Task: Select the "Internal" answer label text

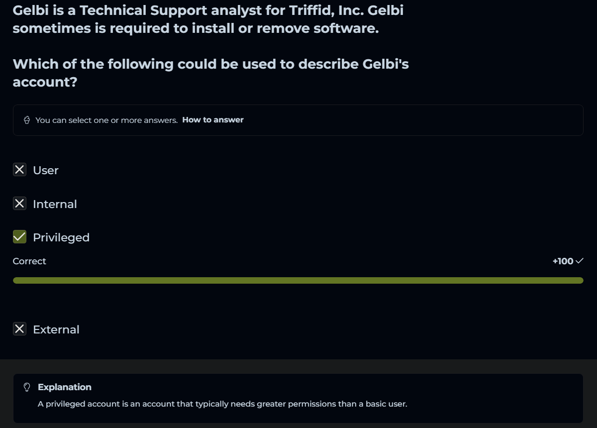Action: point(55,204)
